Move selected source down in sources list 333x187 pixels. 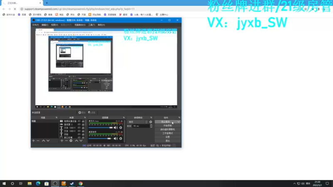(81, 140)
